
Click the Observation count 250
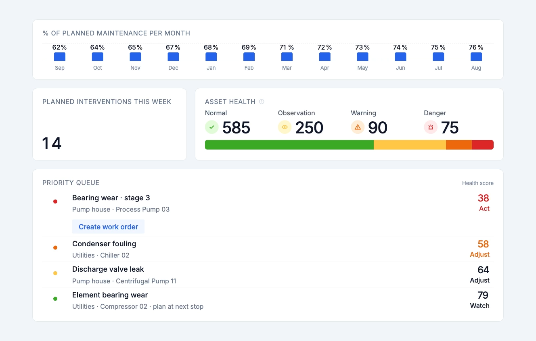point(309,128)
